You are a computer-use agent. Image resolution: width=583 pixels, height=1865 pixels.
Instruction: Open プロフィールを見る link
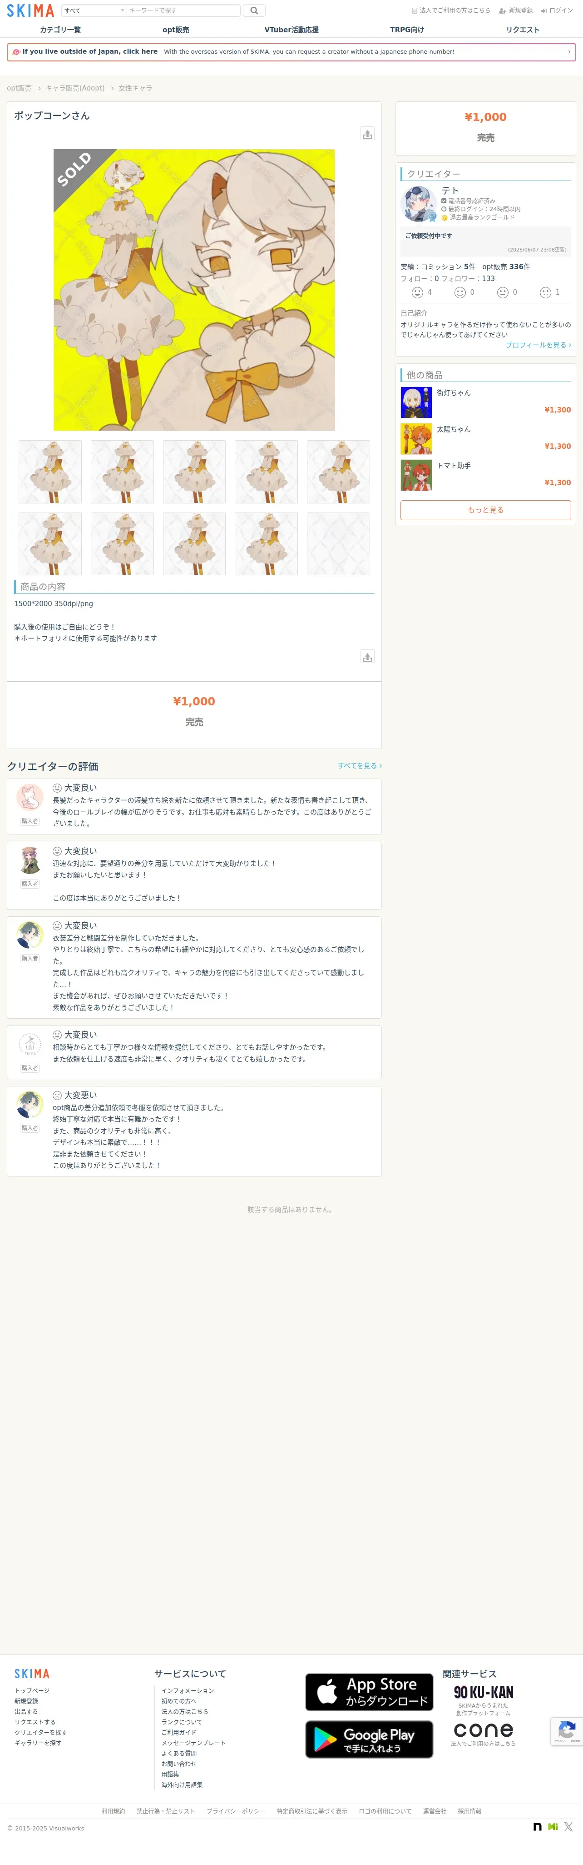point(538,345)
